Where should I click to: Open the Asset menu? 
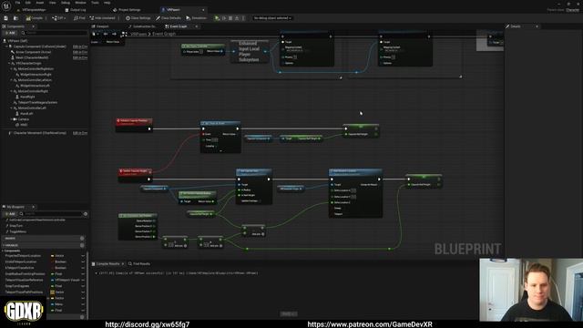tap(40, 3)
